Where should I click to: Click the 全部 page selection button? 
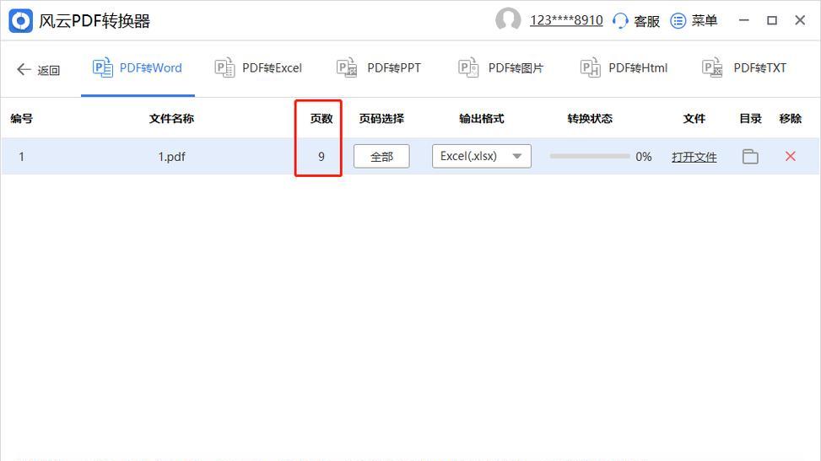[x=381, y=157]
